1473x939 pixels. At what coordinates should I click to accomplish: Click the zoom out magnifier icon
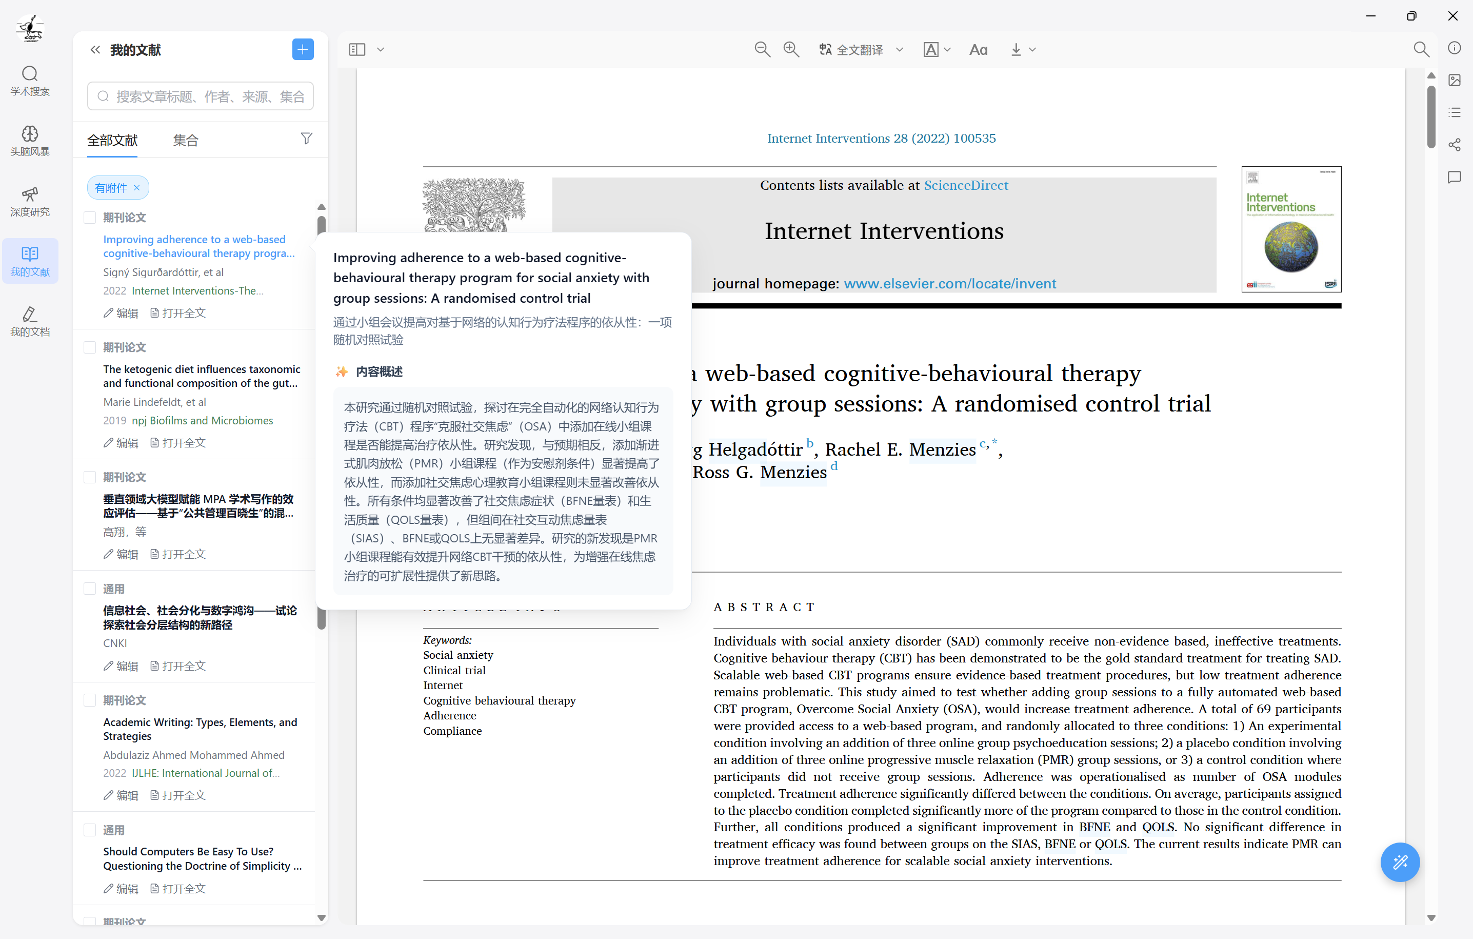(x=762, y=50)
